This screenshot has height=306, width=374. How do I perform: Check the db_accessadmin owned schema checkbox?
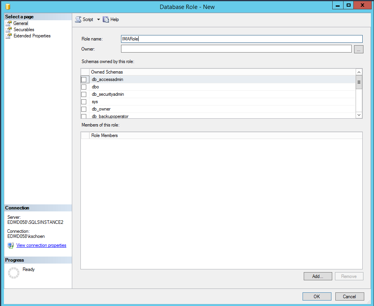click(x=84, y=79)
